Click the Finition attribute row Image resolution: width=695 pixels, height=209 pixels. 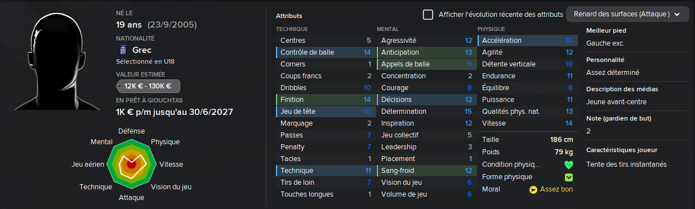click(x=326, y=100)
